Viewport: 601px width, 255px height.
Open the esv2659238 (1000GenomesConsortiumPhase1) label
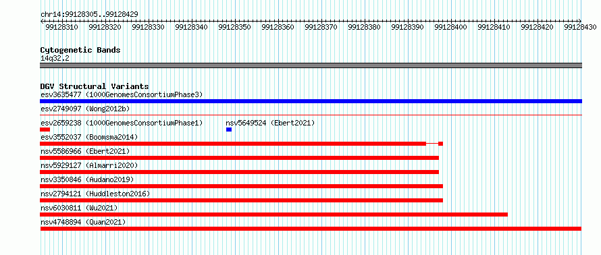pyautogui.click(x=122, y=123)
